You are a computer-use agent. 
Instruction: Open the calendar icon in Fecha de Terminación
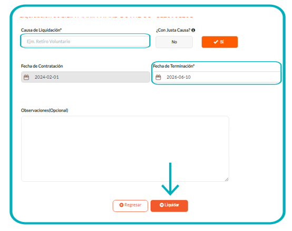click(158, 77)
